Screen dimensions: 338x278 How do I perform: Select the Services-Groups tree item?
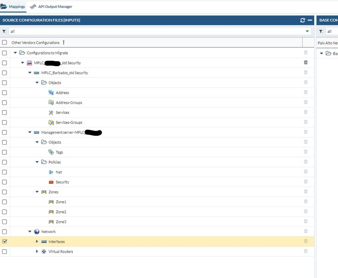click(x=69, y=123)
